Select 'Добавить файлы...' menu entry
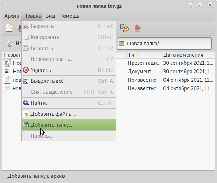217x183 pixels. click(x=53, y=114)
